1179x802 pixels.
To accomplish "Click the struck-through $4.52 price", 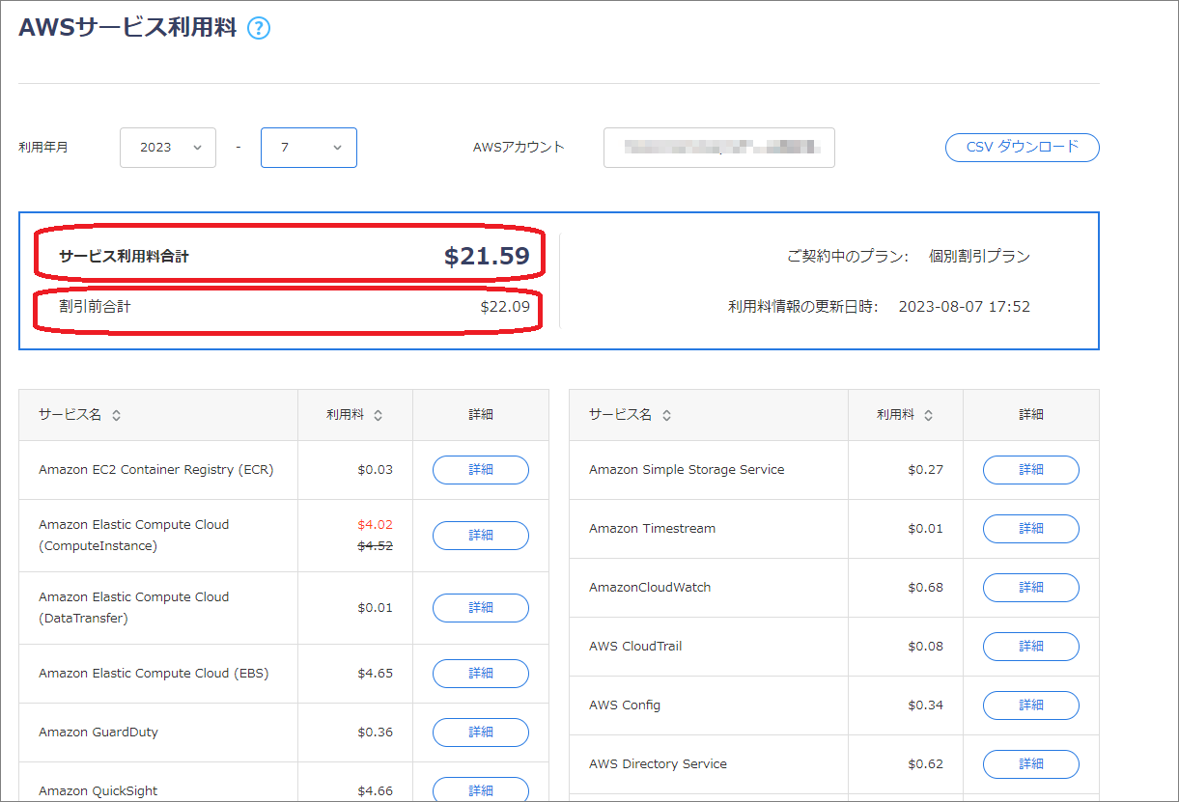I will [x=375, y=545].
